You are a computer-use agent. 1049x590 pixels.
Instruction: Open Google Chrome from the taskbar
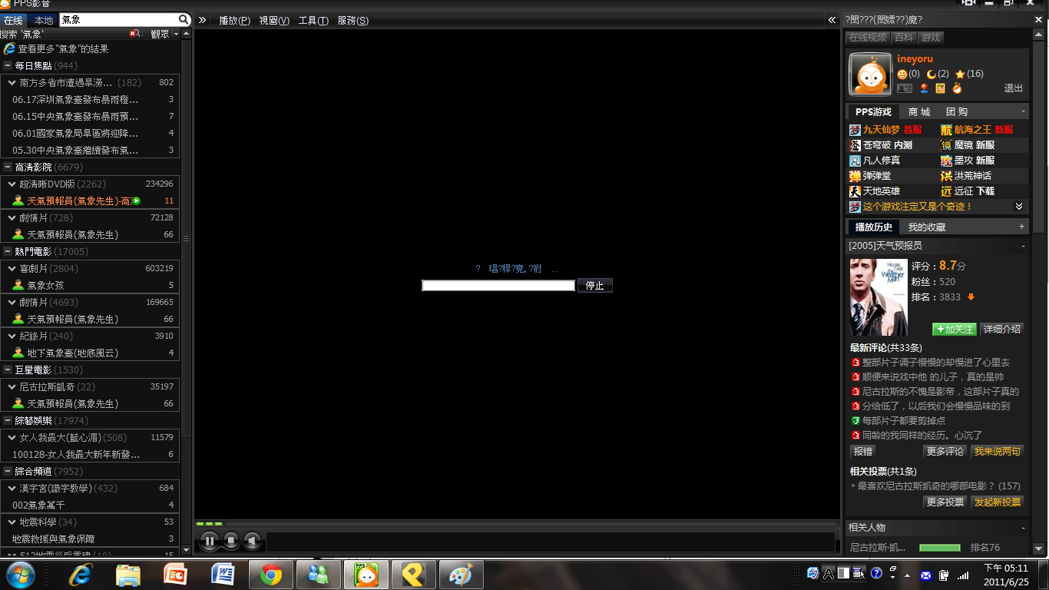click(271, 575)
